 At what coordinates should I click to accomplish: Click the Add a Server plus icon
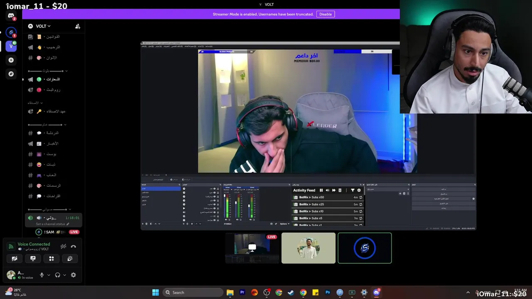(11, 60)
